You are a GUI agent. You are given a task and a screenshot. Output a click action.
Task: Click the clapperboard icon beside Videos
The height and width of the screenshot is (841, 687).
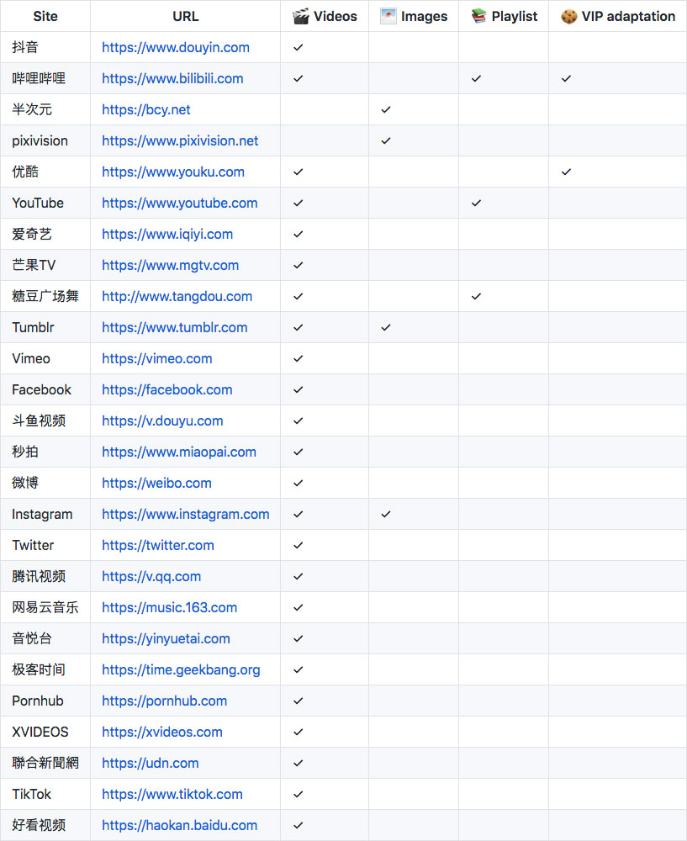[300, 16]
